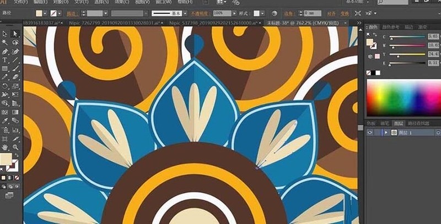Expand layer 1 contents with triangle
The width and height of the screenshot is (441, 224).
[386, 132]
